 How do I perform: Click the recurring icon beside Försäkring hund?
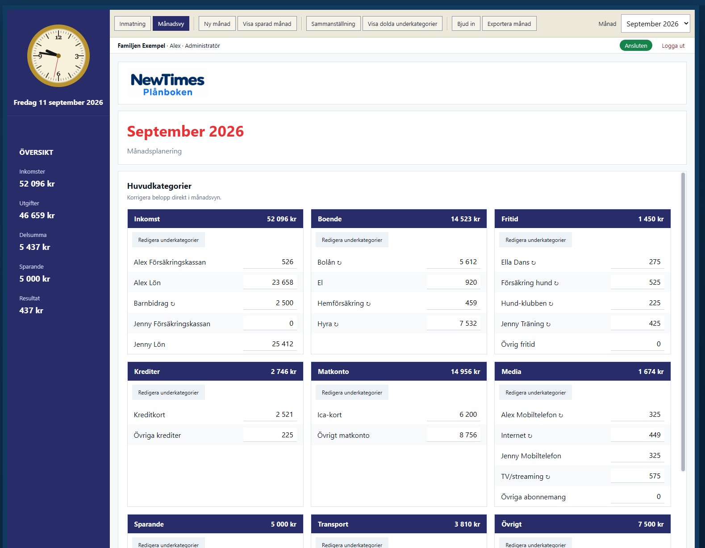556,283
